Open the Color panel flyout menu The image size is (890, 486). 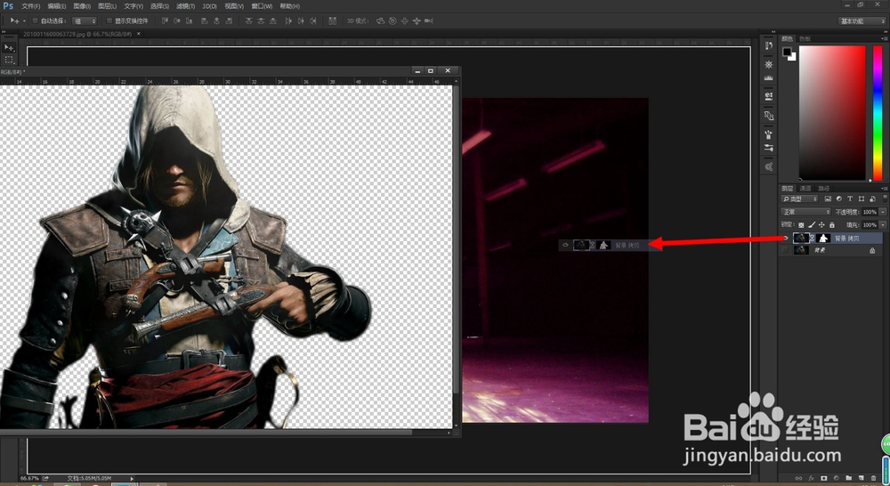coord(885,38)
